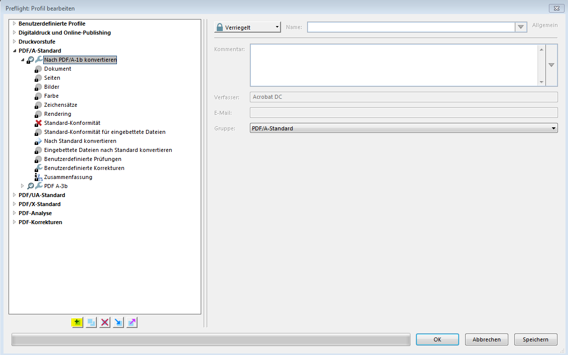This screenshot has width=568, height=355.
Task: Click the export profile arrow icon
Action: (x=132, y=322)
